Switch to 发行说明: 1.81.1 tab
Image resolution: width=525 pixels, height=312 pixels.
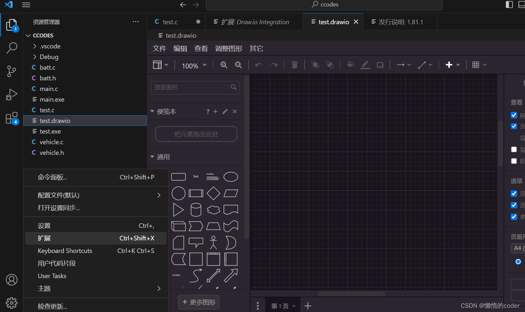(400, 22)
